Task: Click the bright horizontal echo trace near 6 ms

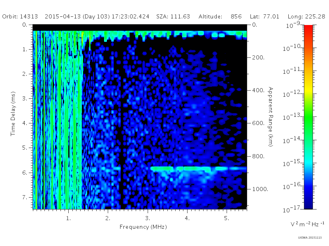Action: [x=199, y=169]
